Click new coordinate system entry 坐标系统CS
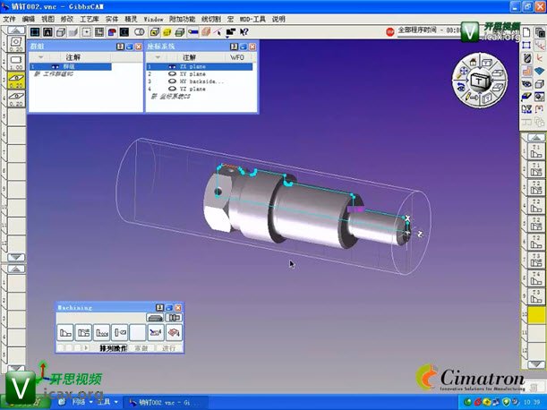 (x=171, y=97)
